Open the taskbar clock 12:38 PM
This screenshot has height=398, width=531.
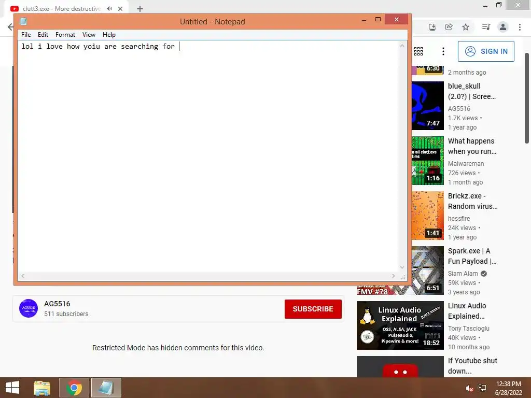(508, 388)
